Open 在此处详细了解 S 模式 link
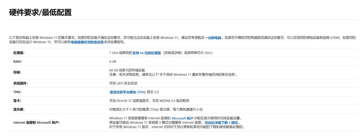The height and width of the screenshot is (140, 362). click(x=222, y=123)
